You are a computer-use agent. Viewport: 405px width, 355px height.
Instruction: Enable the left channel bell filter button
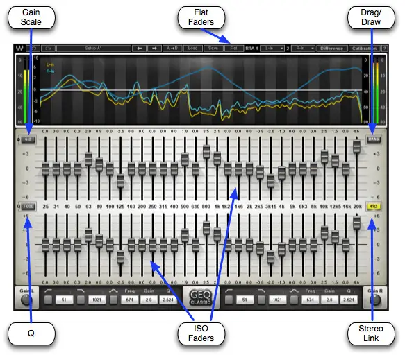113,300
